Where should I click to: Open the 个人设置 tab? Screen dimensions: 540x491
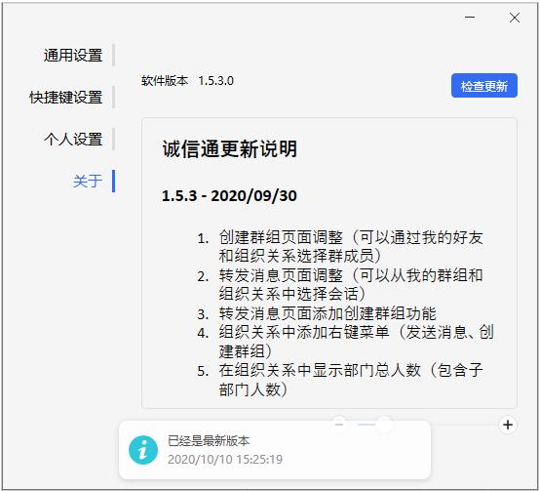(73, 140)
